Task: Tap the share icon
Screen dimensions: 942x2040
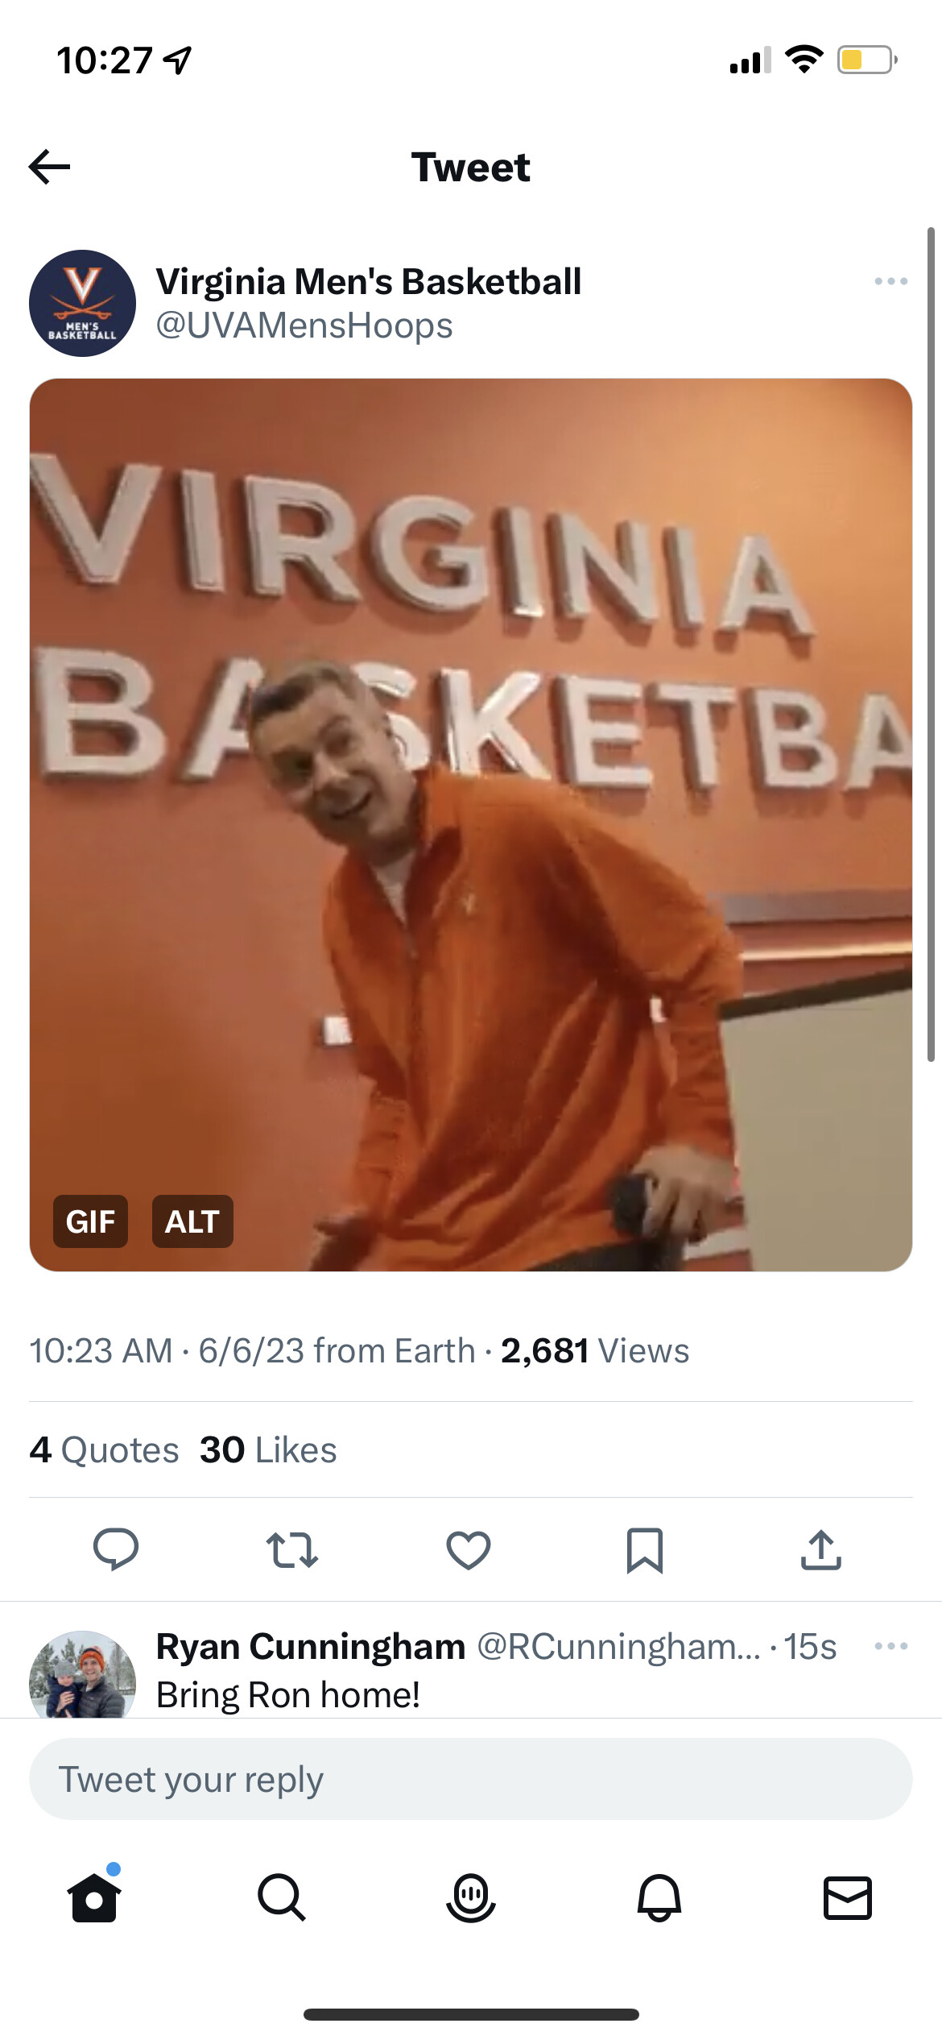Action: 820,1549
